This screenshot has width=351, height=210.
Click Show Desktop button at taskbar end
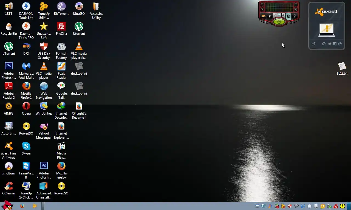[349, 206]
